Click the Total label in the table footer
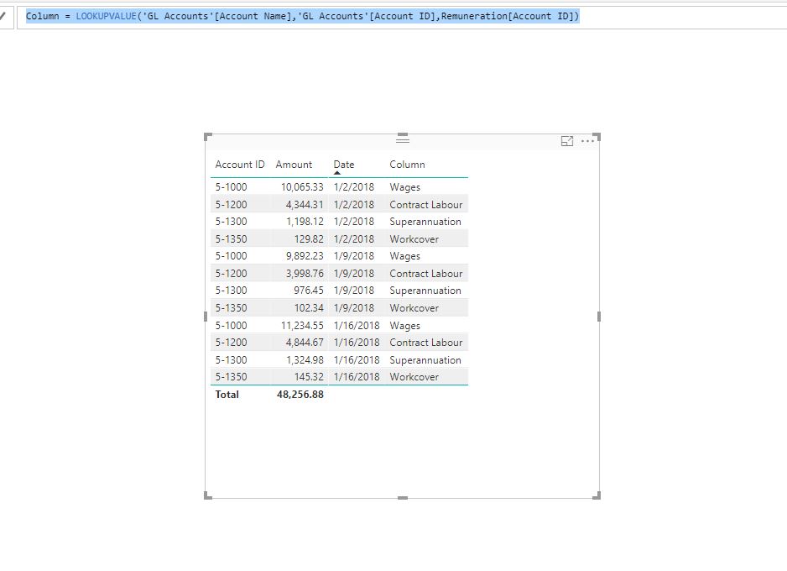787x571 pixels. click(x=227, y=395)
